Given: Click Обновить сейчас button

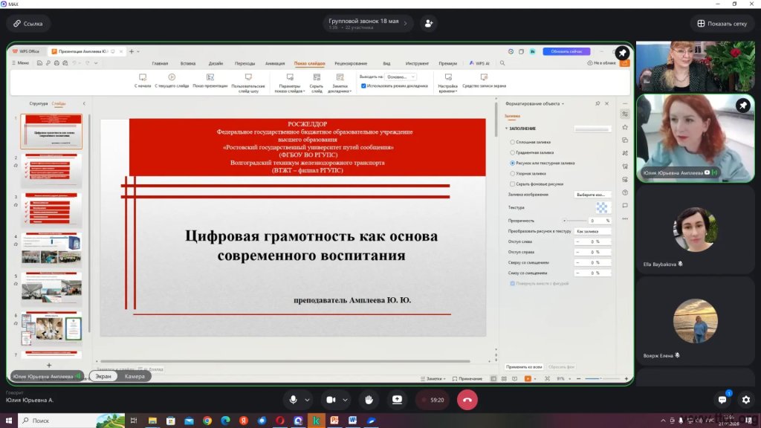Looking at the screenshot, I should (x=566, y=51).
